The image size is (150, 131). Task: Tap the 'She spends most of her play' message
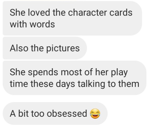[75, 78]
